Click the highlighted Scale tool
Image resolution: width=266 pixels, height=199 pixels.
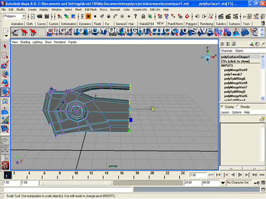click(5, 93)
